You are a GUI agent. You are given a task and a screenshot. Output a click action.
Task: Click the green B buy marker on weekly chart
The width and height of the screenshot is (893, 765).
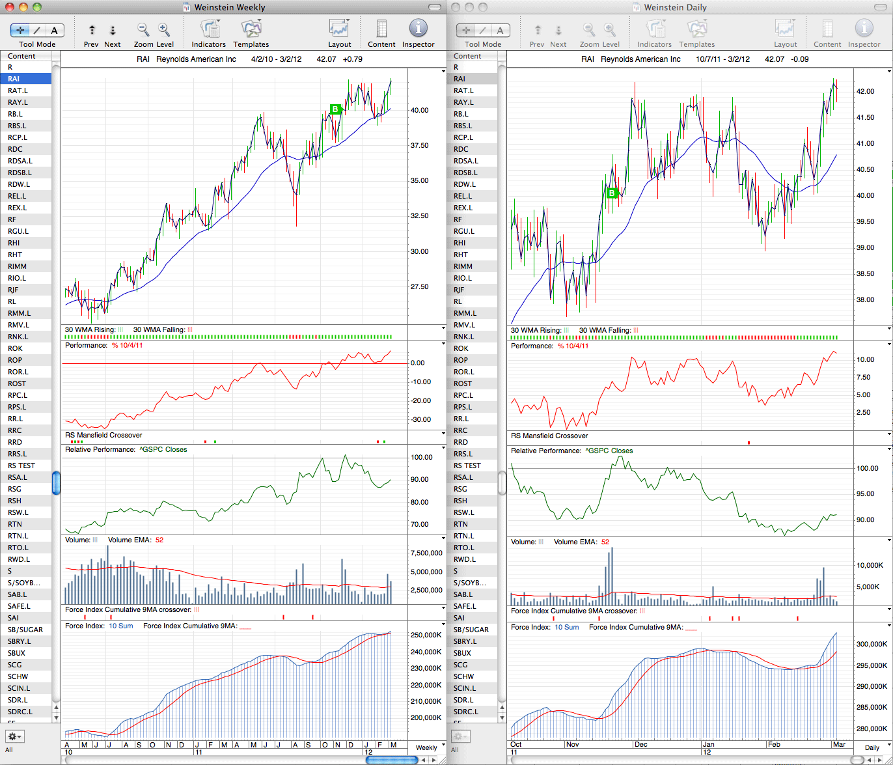335,109
